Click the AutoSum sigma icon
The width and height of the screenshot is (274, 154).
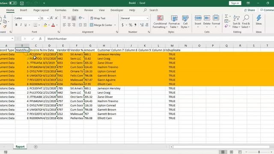226,16
